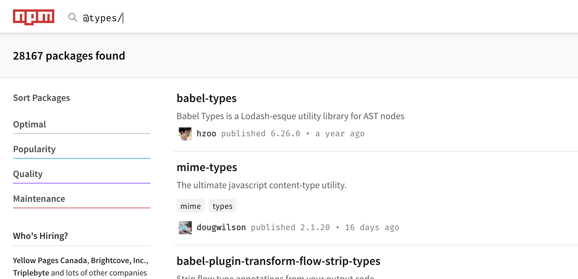
Task: Sort packages by Optimal
Action: coord(30,124)
